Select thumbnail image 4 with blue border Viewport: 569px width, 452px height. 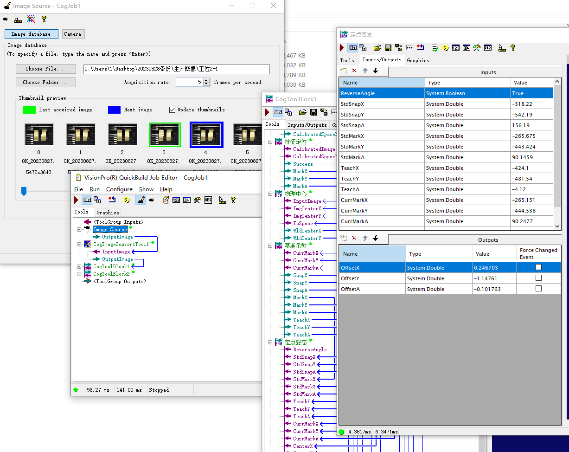click(206, 135)
